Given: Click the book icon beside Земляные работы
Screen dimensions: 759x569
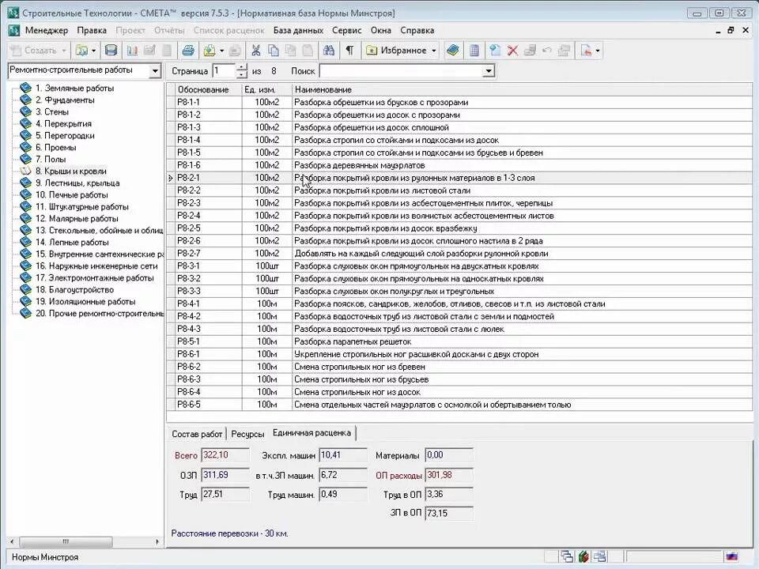Looking at the screenshot, I should click(x=25, y=88).
